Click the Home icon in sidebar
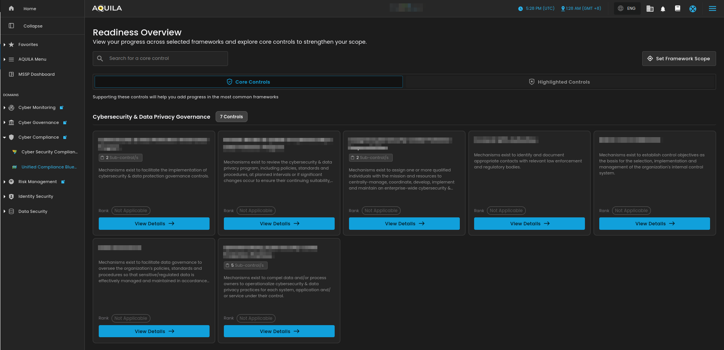 (11, 8)
